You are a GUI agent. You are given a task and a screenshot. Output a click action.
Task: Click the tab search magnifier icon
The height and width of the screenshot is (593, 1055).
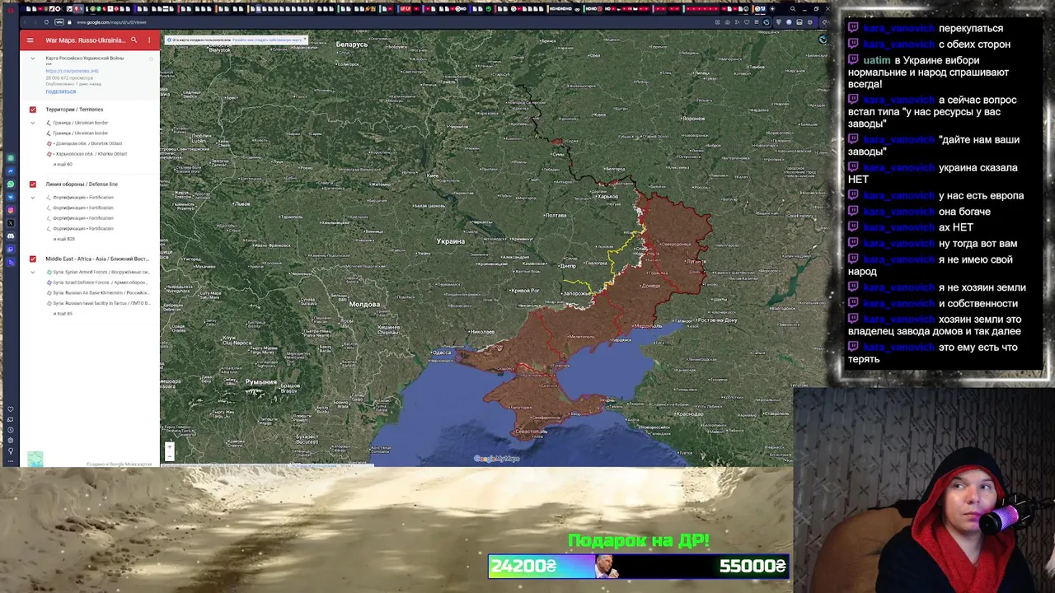(793, 9)
